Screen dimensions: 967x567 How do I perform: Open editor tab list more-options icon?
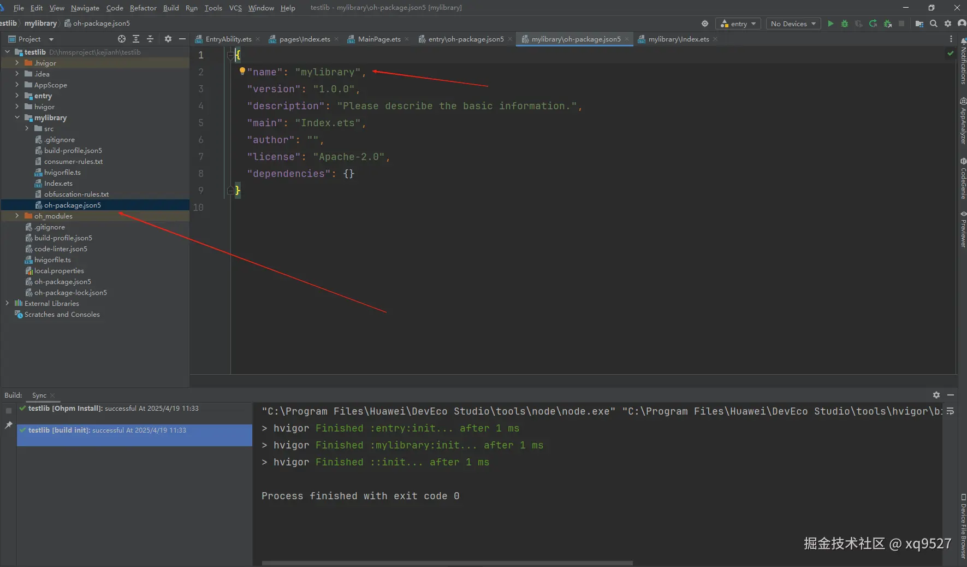(951, 39)
